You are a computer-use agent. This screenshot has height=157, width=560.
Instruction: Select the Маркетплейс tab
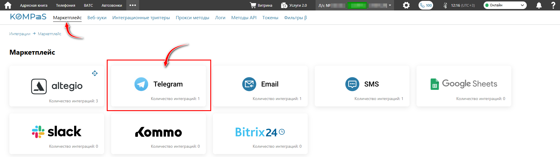click(67, 18)
